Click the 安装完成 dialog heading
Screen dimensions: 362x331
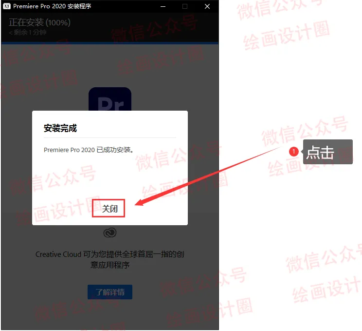pos(60,128)
